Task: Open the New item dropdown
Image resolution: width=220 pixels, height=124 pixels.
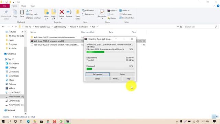Action: pyautogui.click(x=88, y=11)
